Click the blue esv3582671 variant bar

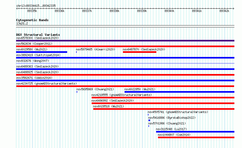pos(125,81)
